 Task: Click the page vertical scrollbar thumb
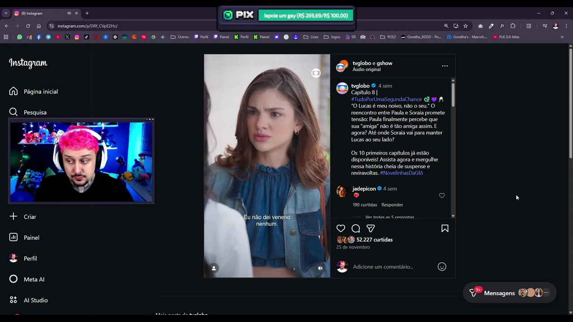571,103
